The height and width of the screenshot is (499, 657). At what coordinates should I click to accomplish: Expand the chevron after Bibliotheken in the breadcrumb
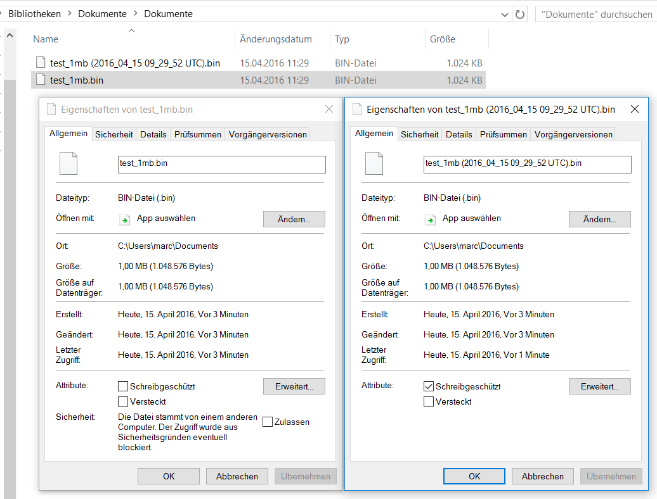click(x=70, y=14)
